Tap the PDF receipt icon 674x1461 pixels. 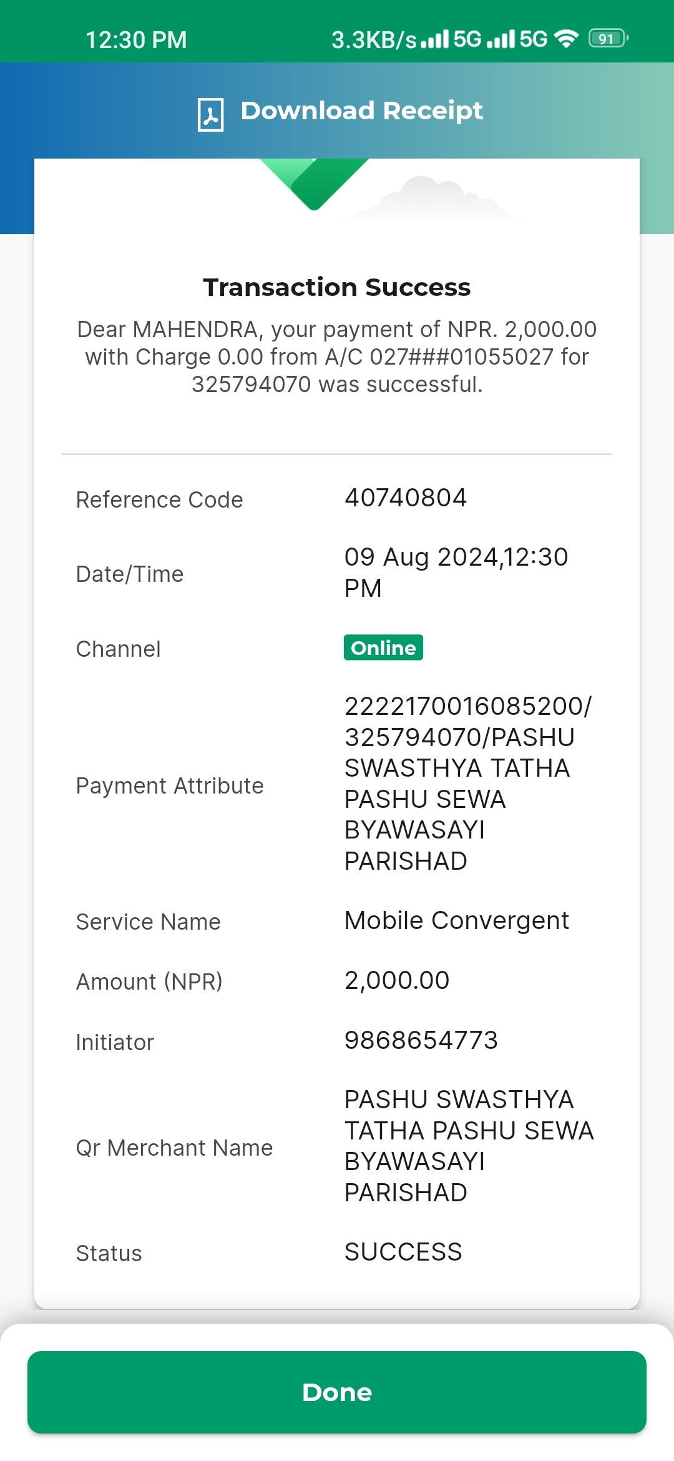(x=210, y=114)
